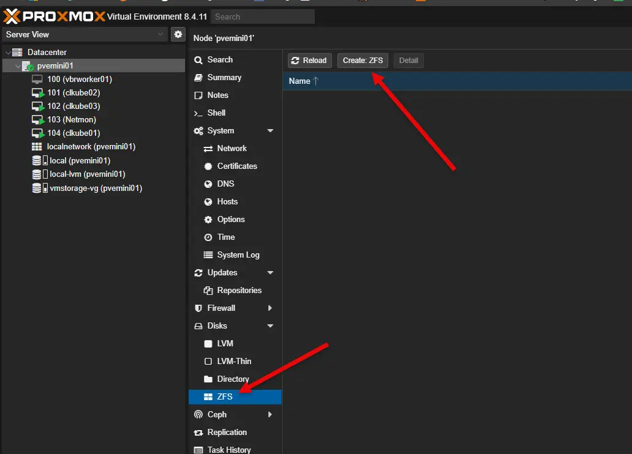Open the LVM disks icon
This screenshot has height=454, width=632.
[x=209, y=343]
